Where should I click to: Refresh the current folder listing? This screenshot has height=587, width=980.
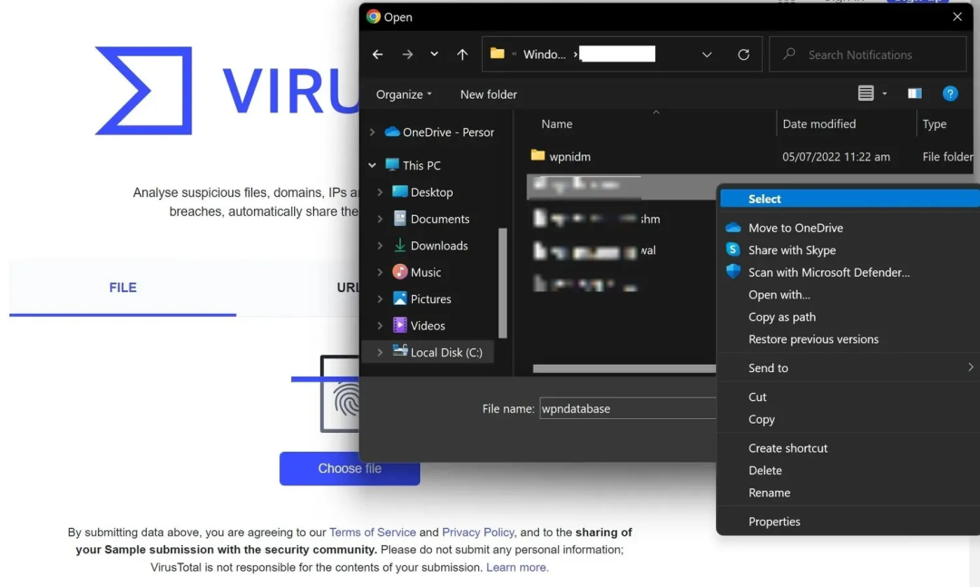click(x=743, y=54)
